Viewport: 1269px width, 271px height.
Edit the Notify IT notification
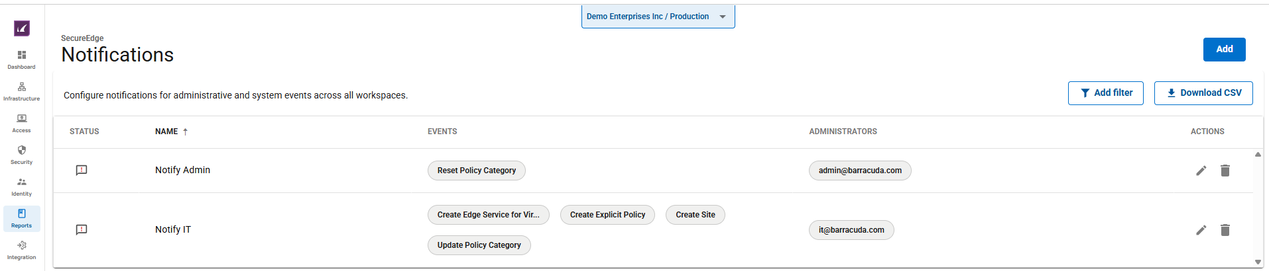coord(1201,230)
